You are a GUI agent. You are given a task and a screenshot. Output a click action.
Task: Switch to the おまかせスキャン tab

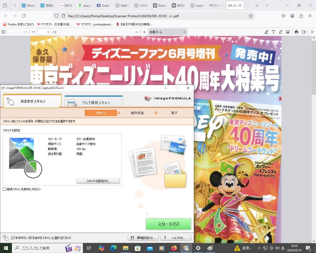point(32,101)
